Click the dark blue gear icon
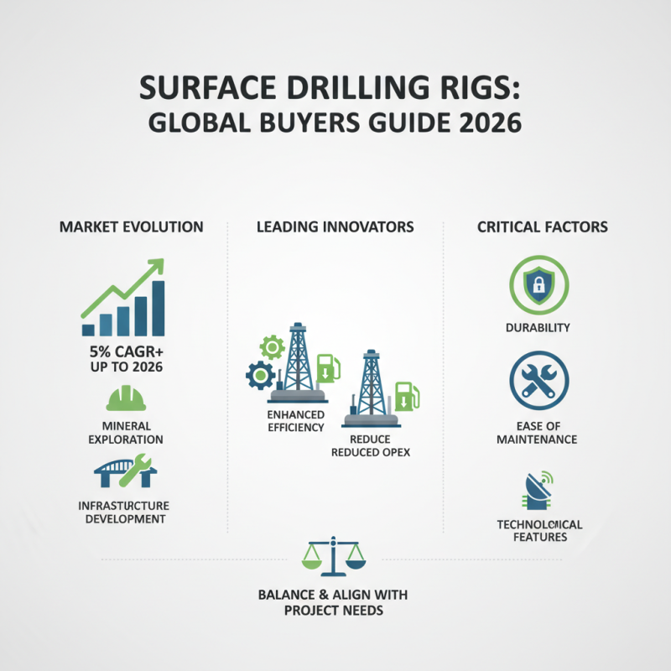671x671 pixels. point(260,375)
